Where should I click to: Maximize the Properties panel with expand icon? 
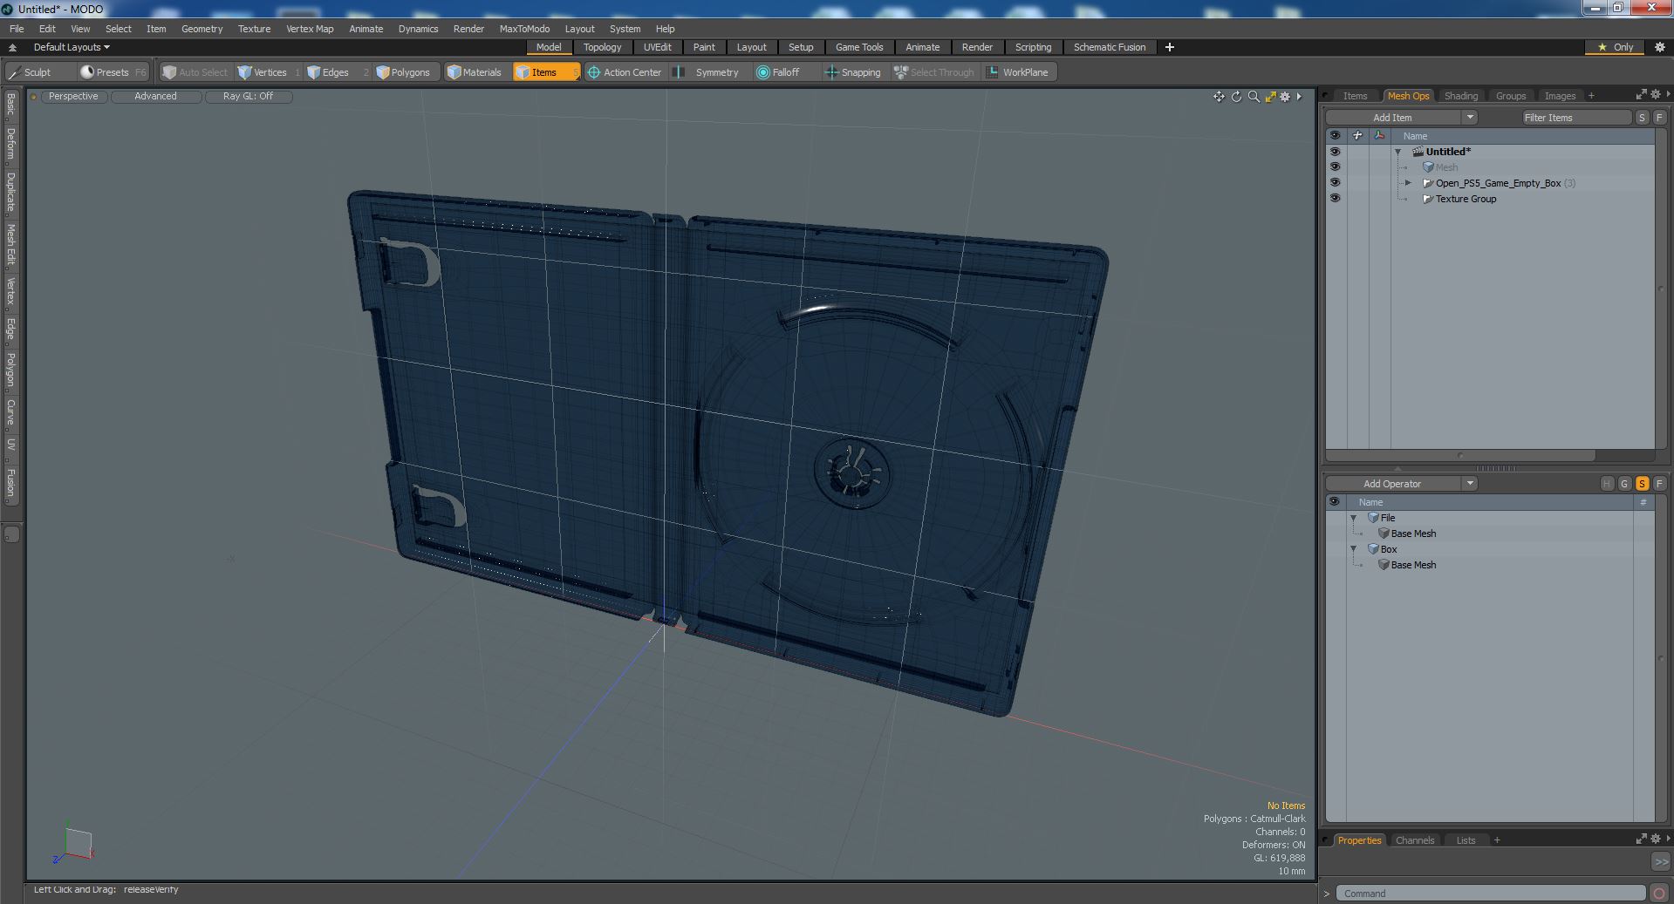[1641, 839]
